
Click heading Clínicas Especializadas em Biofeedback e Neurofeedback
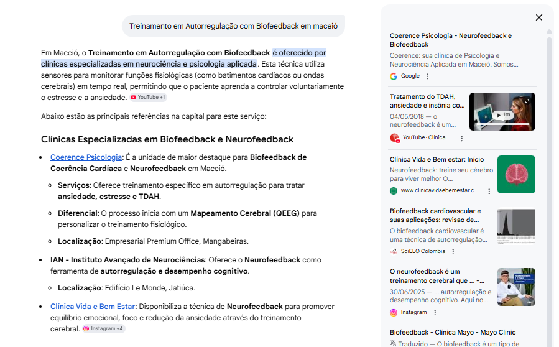(167, 139)
